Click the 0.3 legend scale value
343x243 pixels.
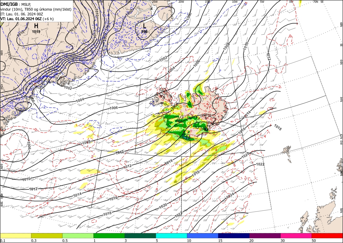pos(34,241)
